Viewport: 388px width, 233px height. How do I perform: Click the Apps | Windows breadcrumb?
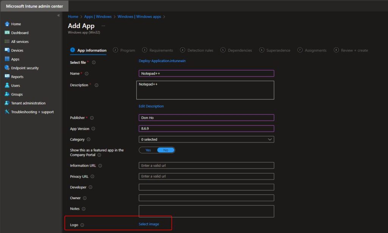click(98, 17)
